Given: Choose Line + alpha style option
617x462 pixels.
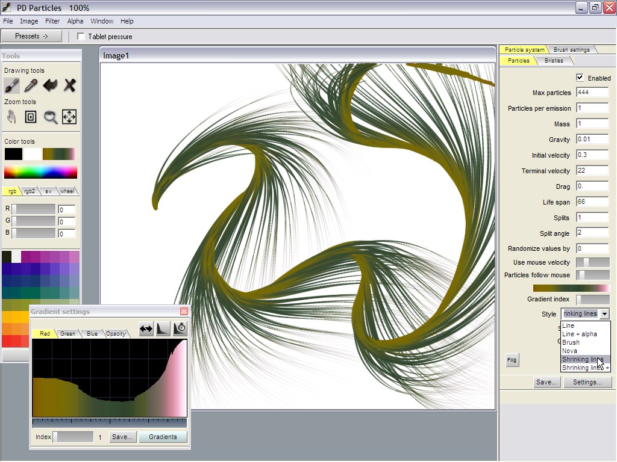Looking at the screenshot, I should point(579,334).
